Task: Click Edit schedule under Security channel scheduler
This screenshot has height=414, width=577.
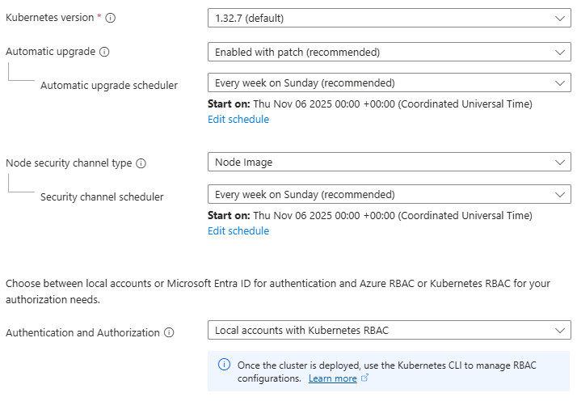Action: (238, 231)
